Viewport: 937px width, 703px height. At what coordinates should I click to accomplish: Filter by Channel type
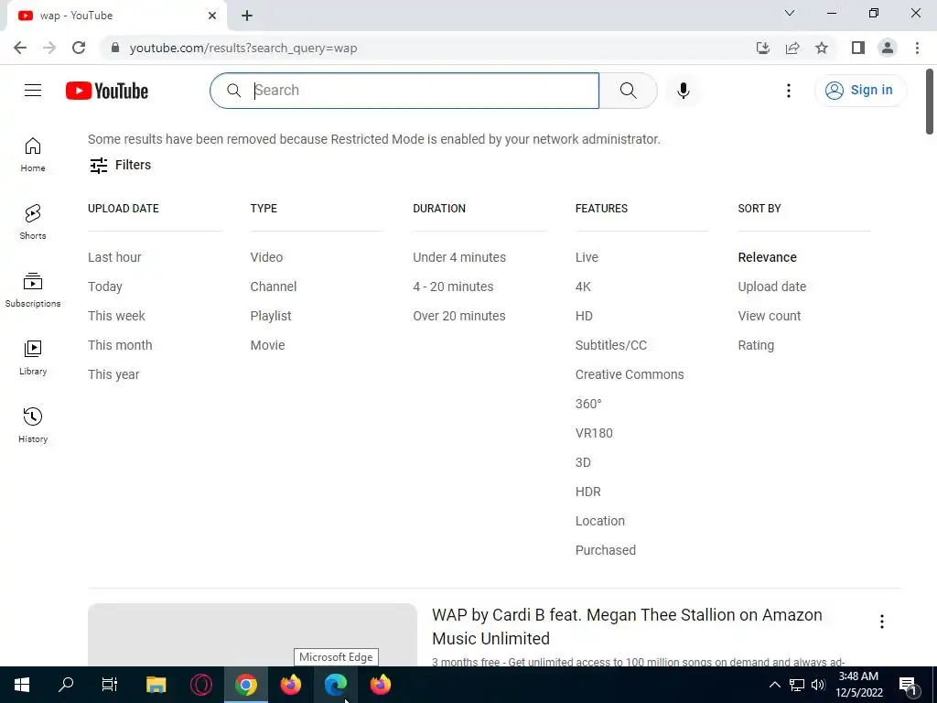[274, 287]
